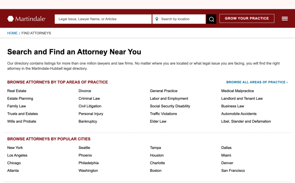Screen dimensions: 295x183
Task: Focus the Search by location field
Action: [179, 19]
